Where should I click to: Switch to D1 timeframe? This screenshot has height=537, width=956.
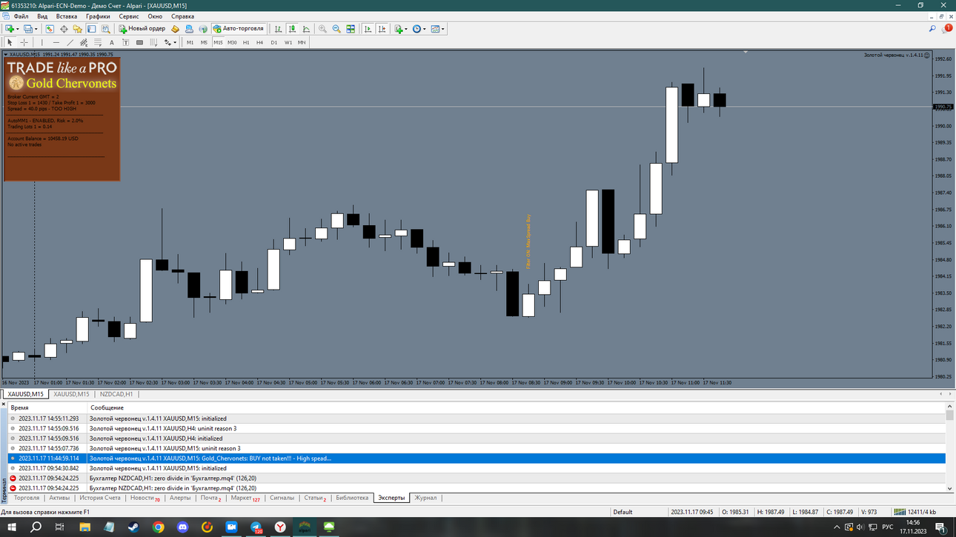pyautogui.click(x=273, y=42)
